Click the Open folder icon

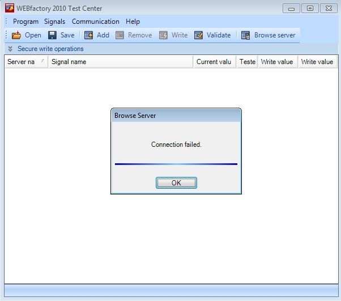coord(16,35)
